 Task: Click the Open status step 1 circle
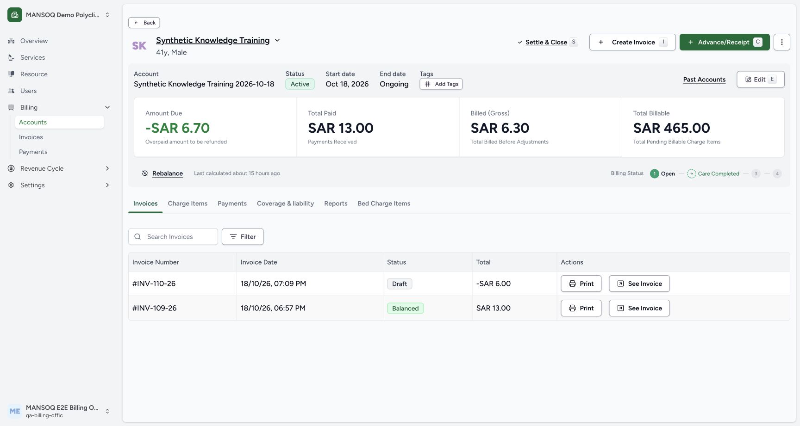tap(654, 174)
